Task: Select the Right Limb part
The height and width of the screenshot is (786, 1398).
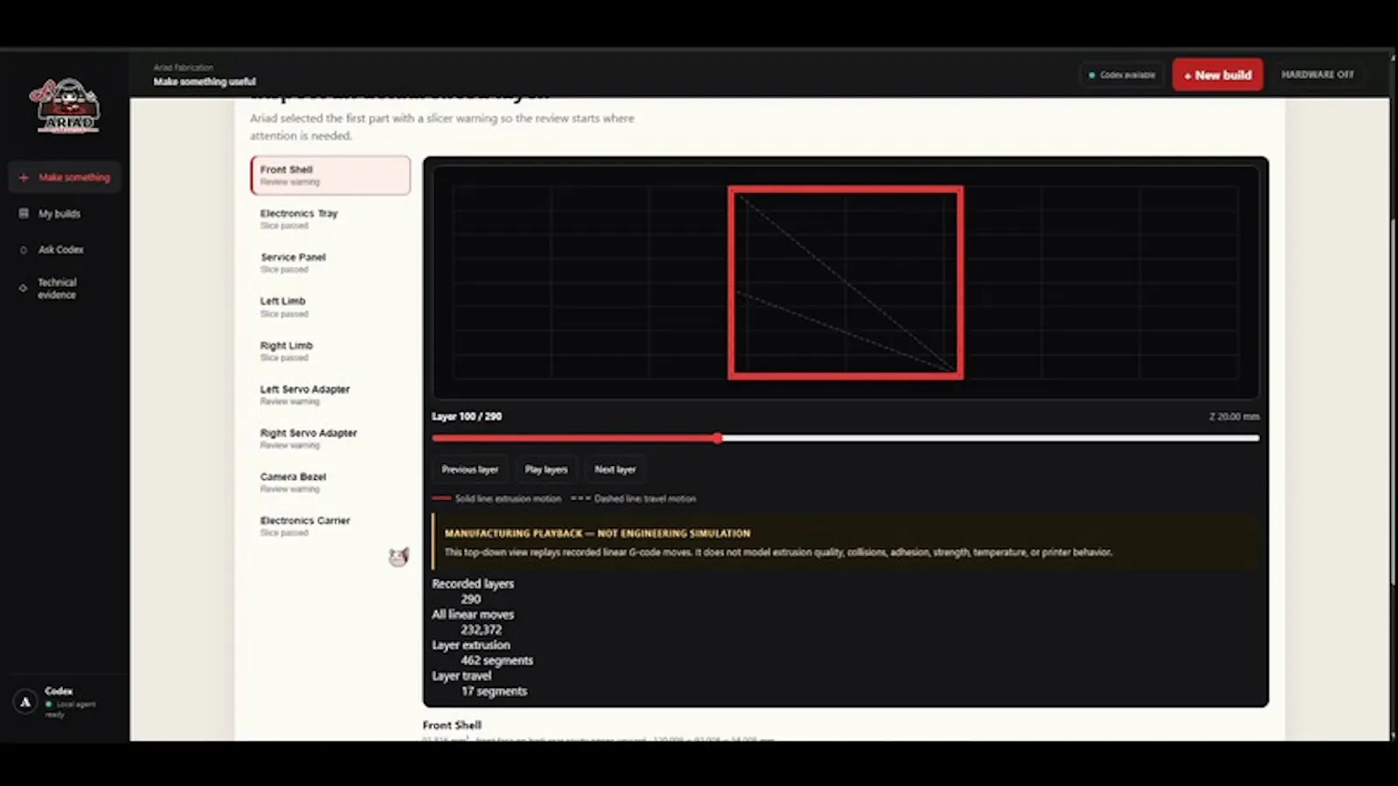Action: point(330,351)
